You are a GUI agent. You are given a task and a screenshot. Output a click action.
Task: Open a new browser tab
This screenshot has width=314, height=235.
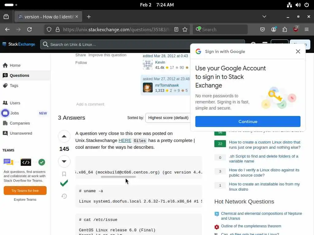89,17
